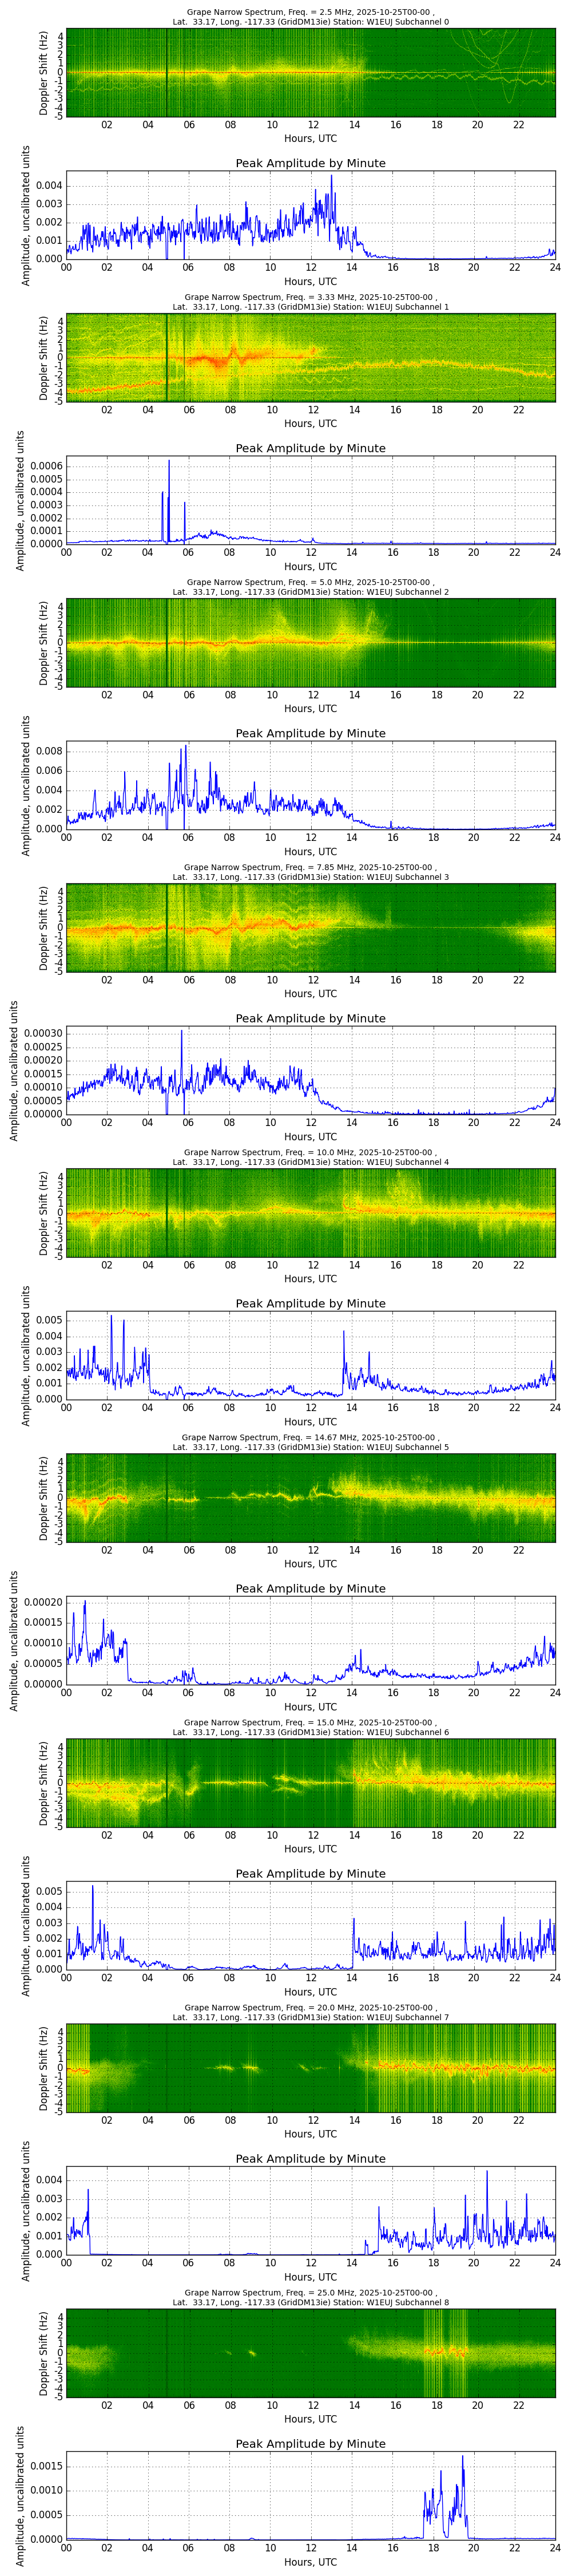Click the 10.0 MHz amplitude line plot
The width and height of the screenshot is (572, 2576).
pyautogui.click(x=310, y=1355)
